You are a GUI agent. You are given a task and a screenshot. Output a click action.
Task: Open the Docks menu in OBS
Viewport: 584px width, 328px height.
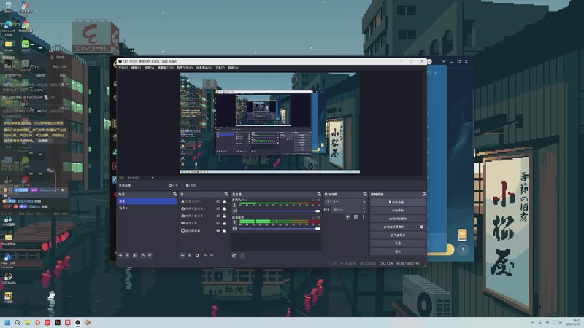(x=166, y=68)
